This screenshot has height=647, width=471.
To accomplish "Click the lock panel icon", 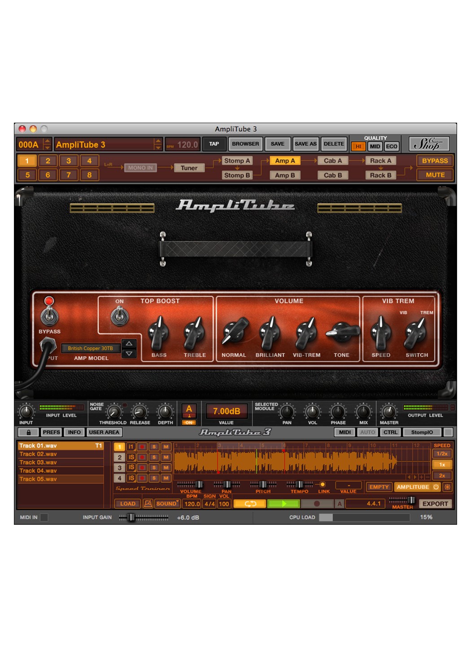I will tap(29, 432).
